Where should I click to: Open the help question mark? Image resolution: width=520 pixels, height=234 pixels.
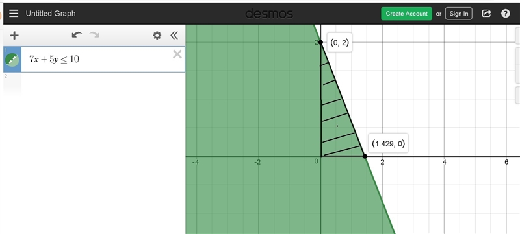pos(506,13)
